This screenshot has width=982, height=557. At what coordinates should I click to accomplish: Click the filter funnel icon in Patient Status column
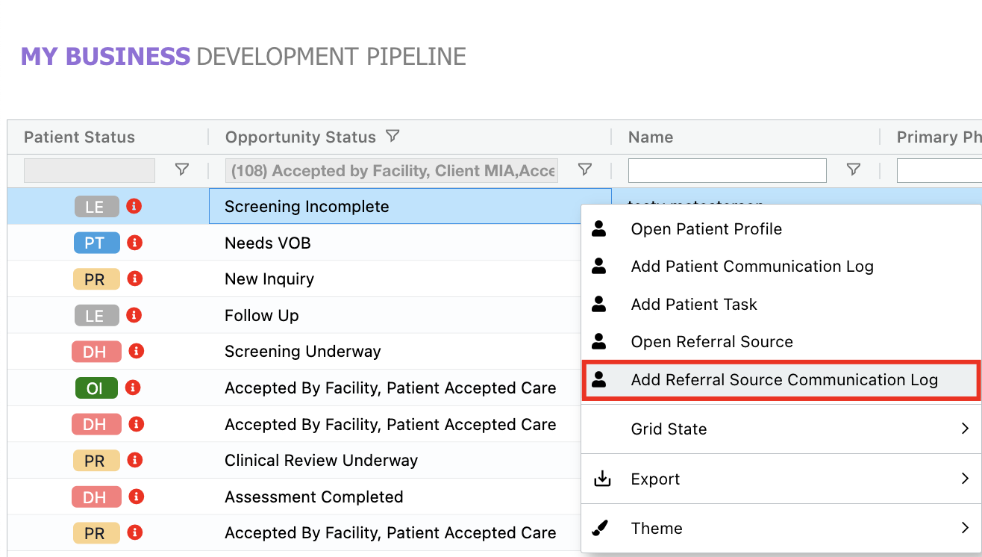[x=182, y=170]
